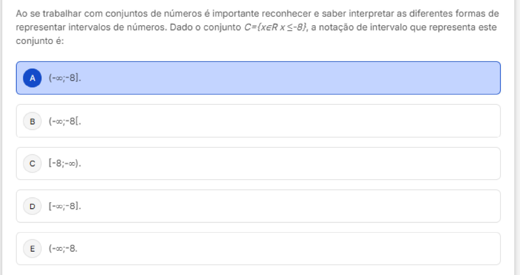Click empty area of option E card
Screen dimensions: 520x275
[286, 248]
